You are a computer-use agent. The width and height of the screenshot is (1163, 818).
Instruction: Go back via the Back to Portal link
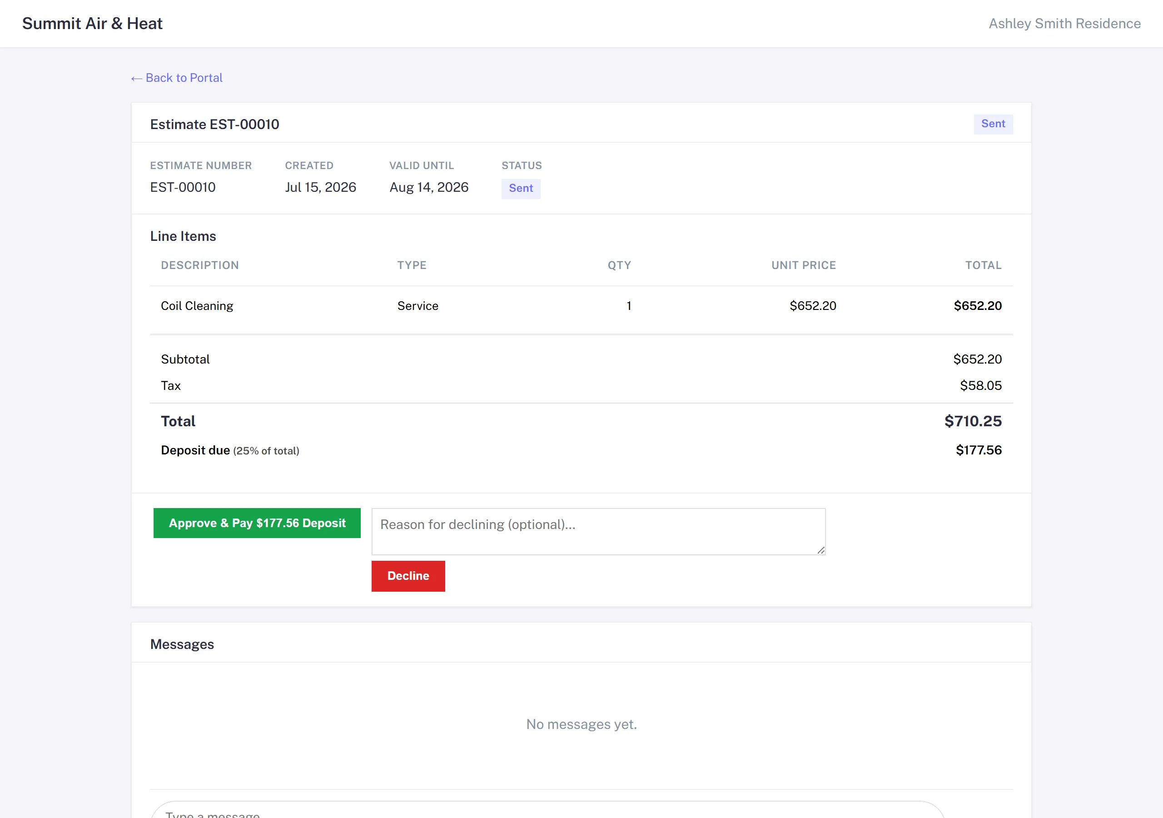tap(176, 78)
